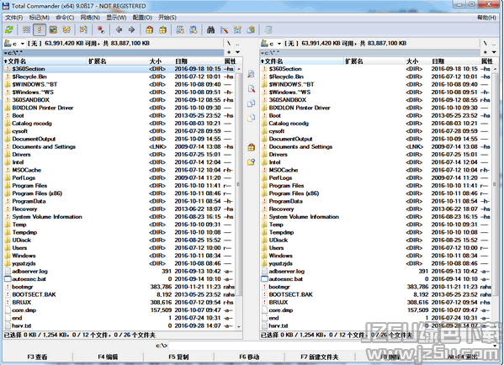The image size is (504, 365).
Task: Sort right panel by 扩展名 column header
Action: (x=374, y=61)
